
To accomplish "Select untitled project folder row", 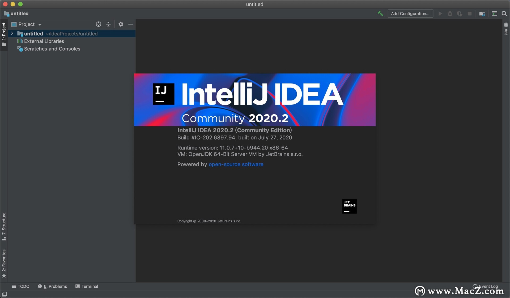I will (x=72, y=34).
